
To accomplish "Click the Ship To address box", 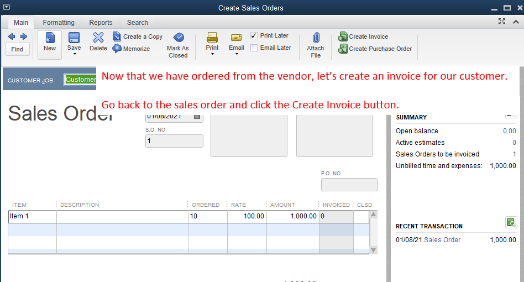I will tap(334, 135).
